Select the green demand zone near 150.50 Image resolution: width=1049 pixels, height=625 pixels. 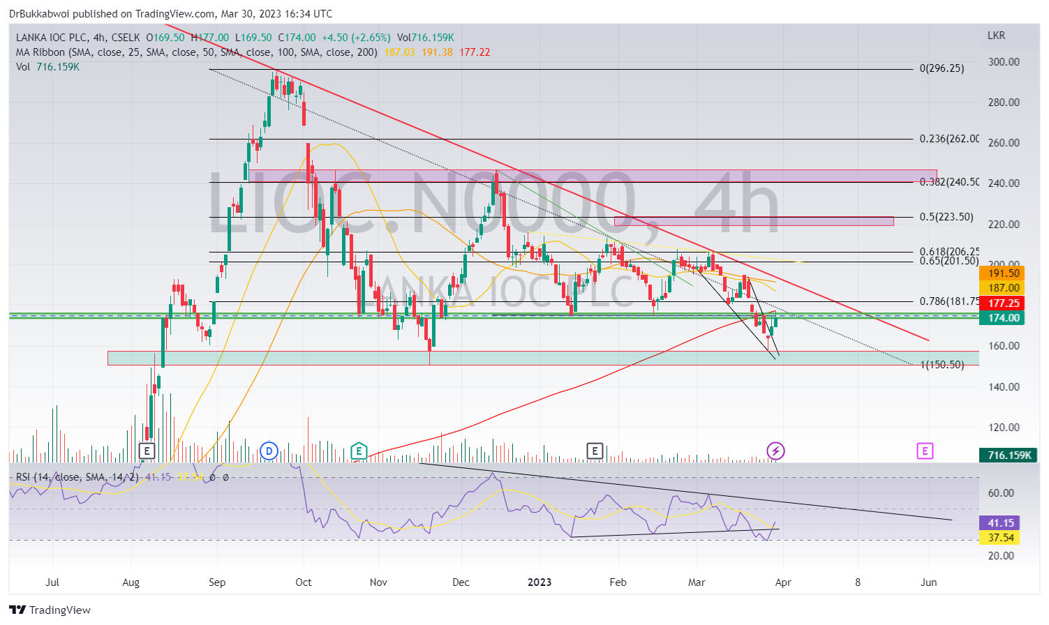pyautogui.click(x=543, y=358)
